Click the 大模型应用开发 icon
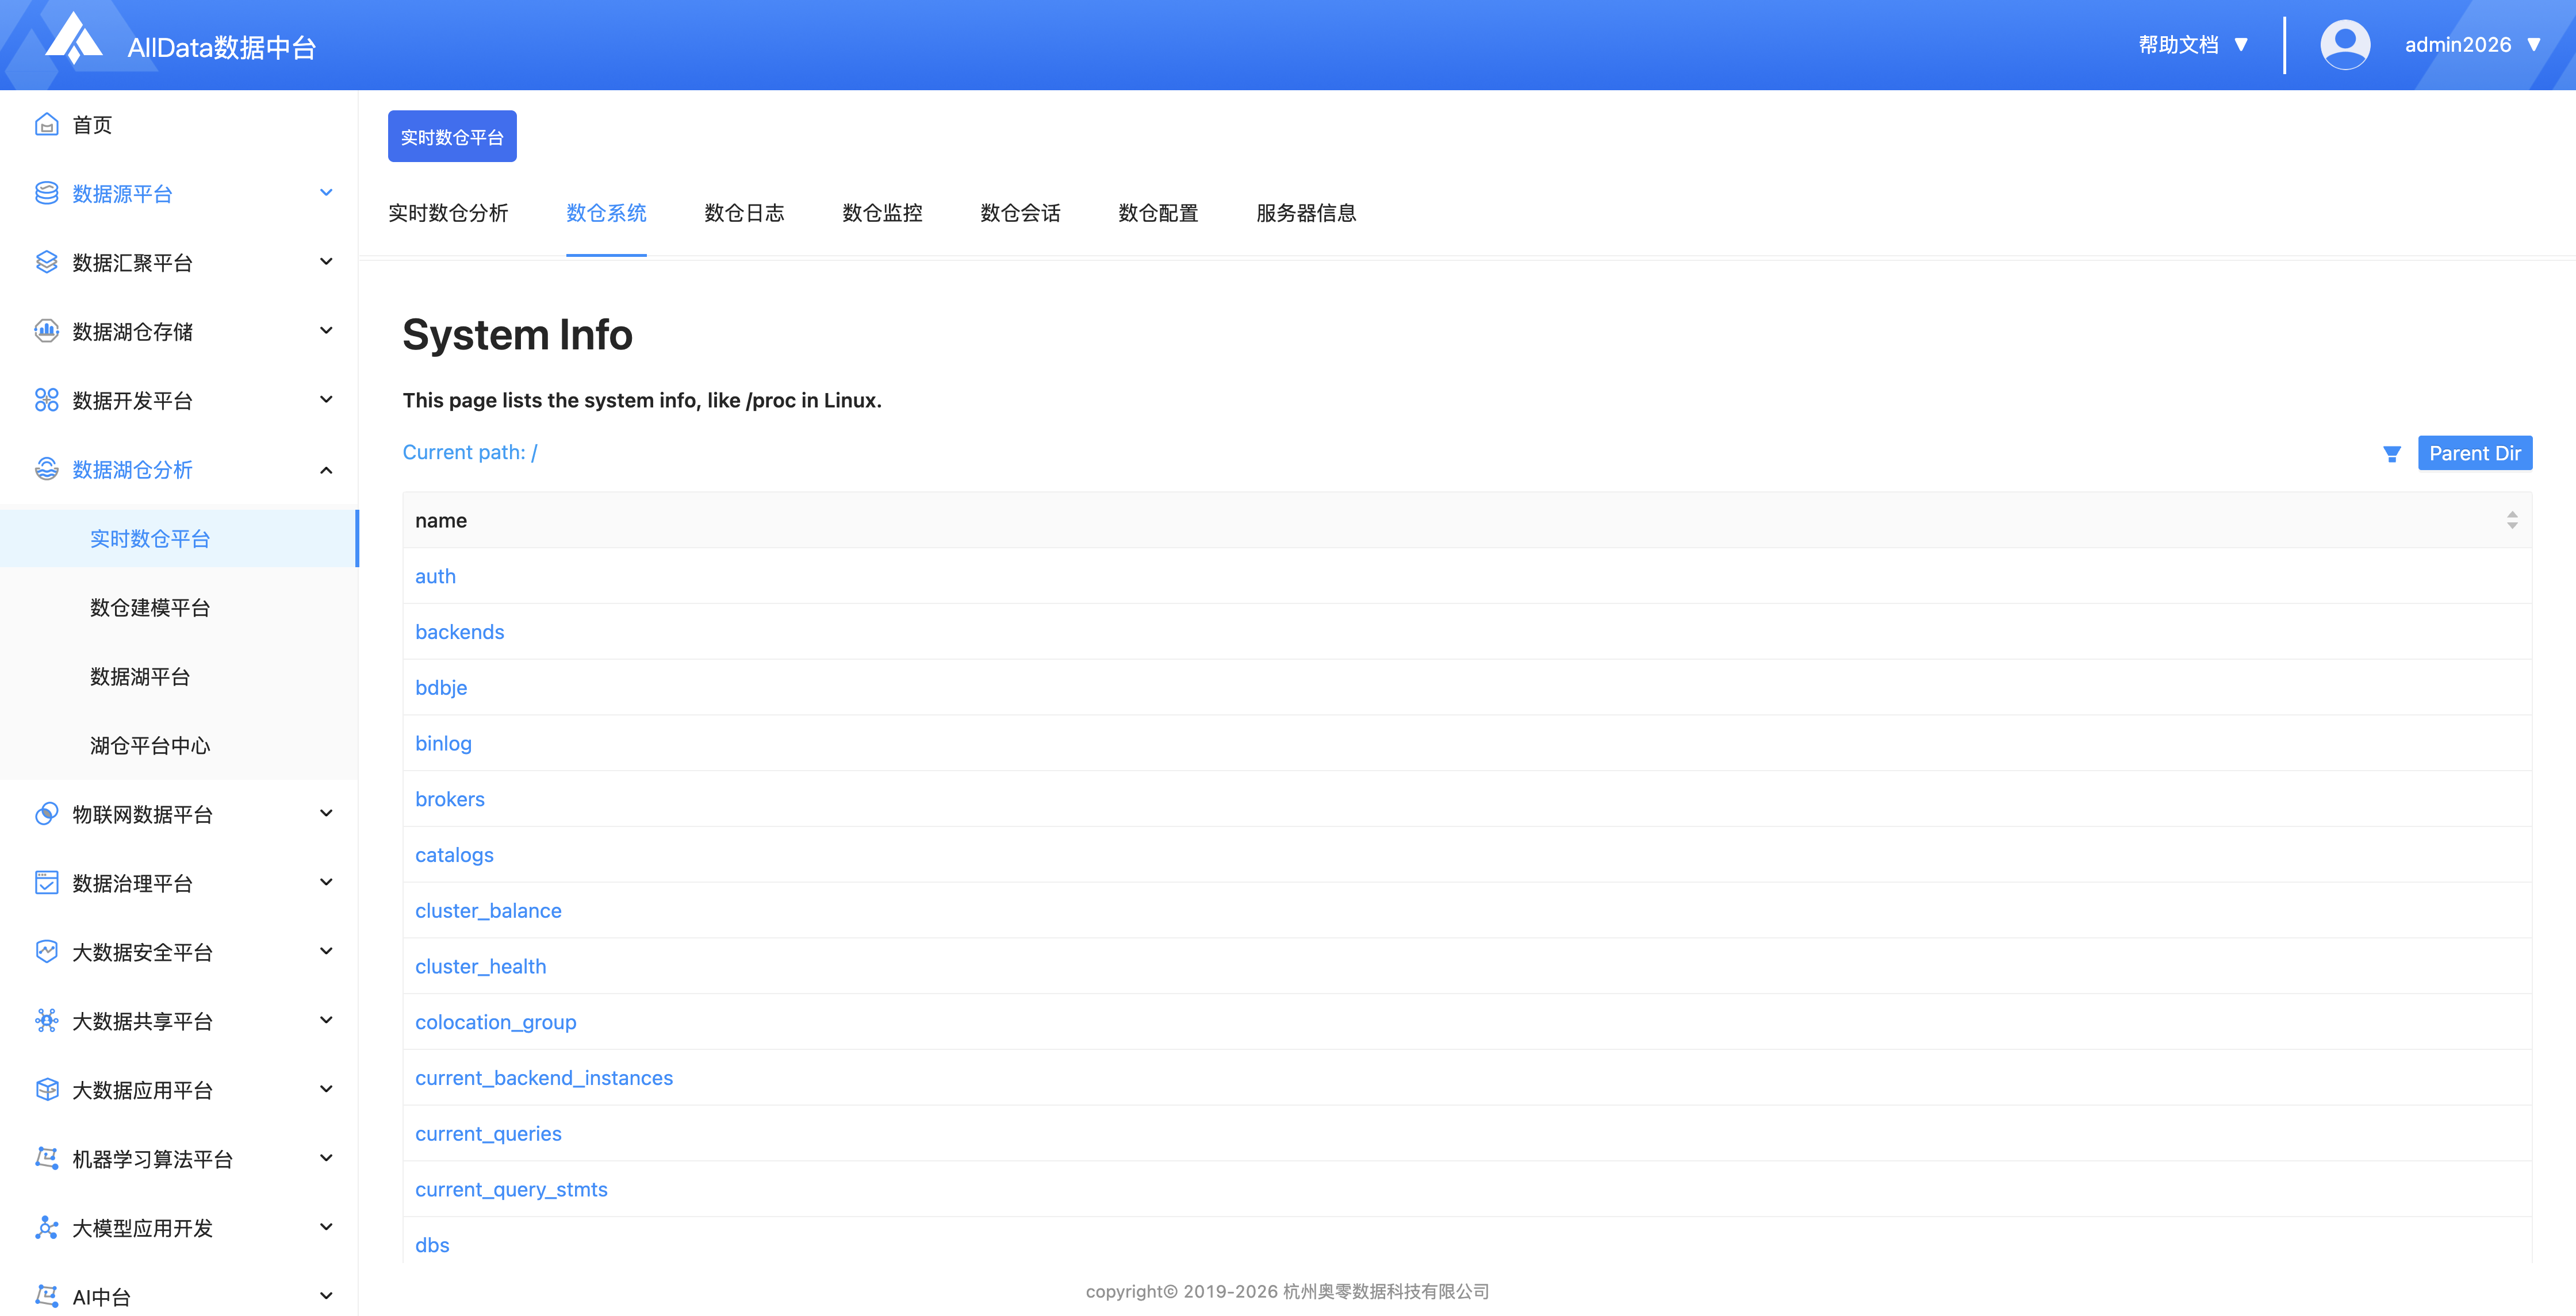Image resolution: width=2576 pixels, height=1316 pixels. 46,1227
